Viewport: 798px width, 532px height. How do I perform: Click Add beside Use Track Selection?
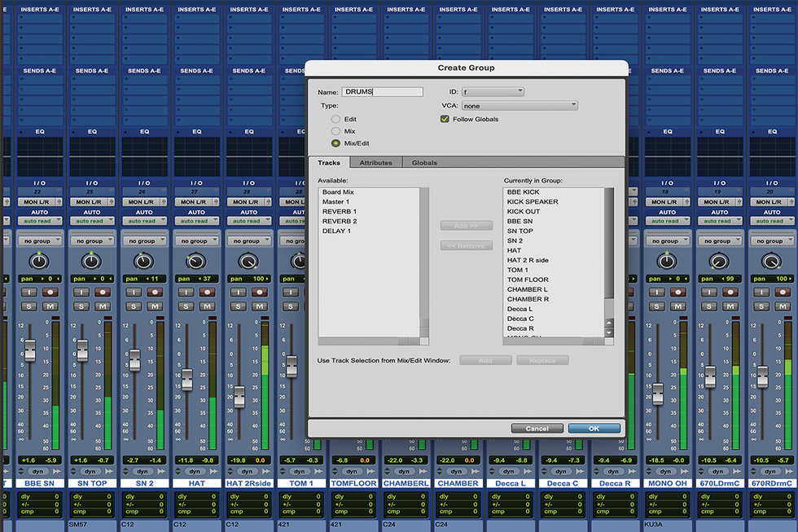pyautogui.click(x=485, y=360)
